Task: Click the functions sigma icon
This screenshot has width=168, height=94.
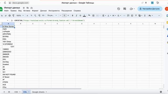Action: pyautogui.click(x=145, y=16)
